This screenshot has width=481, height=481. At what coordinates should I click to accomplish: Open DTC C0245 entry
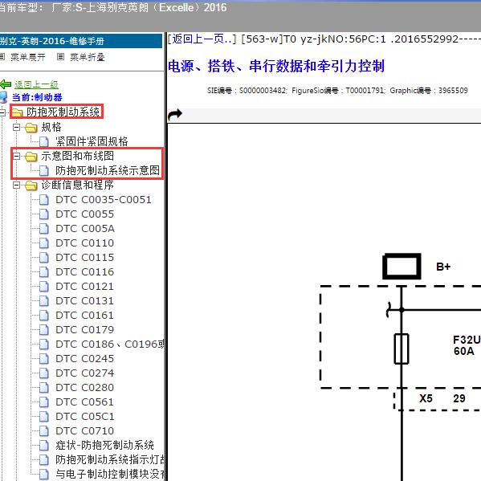coord(85,359)
